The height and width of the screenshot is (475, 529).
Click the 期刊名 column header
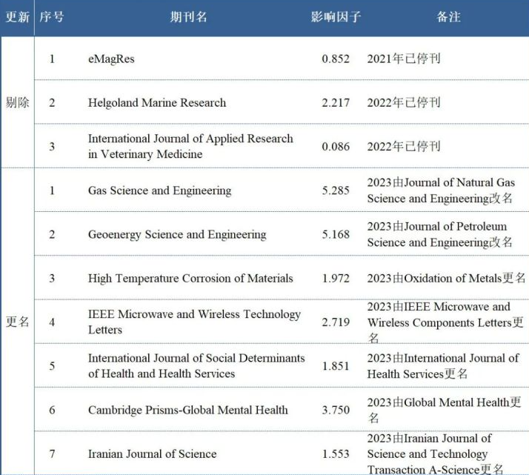click(188, 16)
